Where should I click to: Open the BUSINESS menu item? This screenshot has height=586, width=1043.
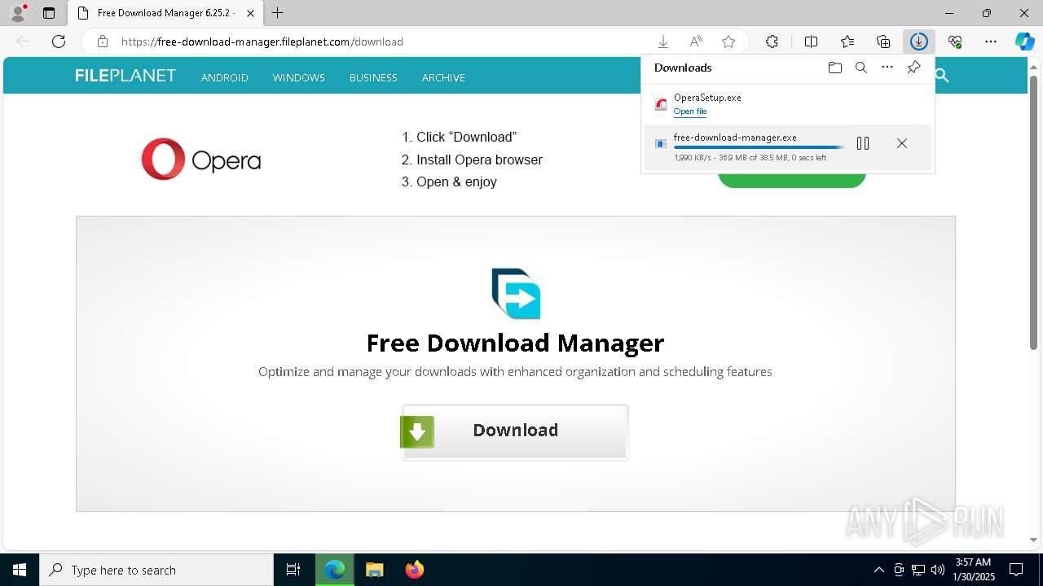coord(373,77)
